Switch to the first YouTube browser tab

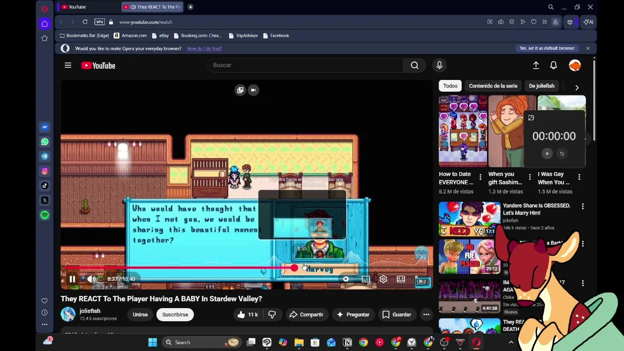point(88,7)
